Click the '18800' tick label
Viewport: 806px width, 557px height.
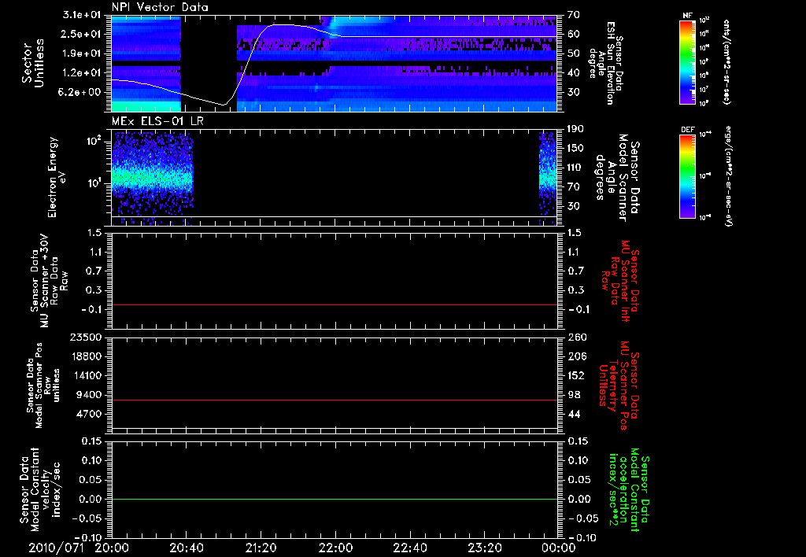pos(85,356)
